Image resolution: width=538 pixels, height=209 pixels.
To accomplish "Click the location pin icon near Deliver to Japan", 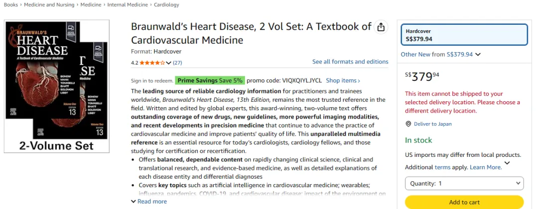I will (x=408, y=124).
